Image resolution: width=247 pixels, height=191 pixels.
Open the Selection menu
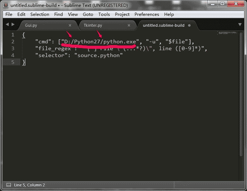(40, 14)
